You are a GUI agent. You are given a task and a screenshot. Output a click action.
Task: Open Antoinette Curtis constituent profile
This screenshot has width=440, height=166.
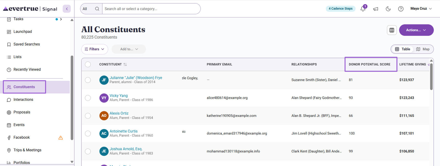click(x=124, y=131)
